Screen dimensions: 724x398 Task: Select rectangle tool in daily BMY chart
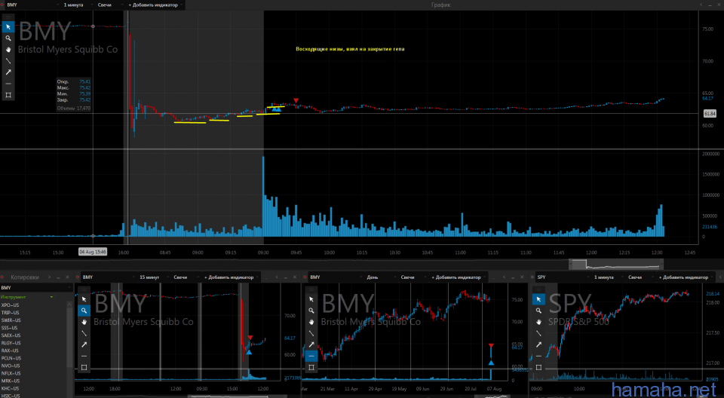[x=311, y=368]
